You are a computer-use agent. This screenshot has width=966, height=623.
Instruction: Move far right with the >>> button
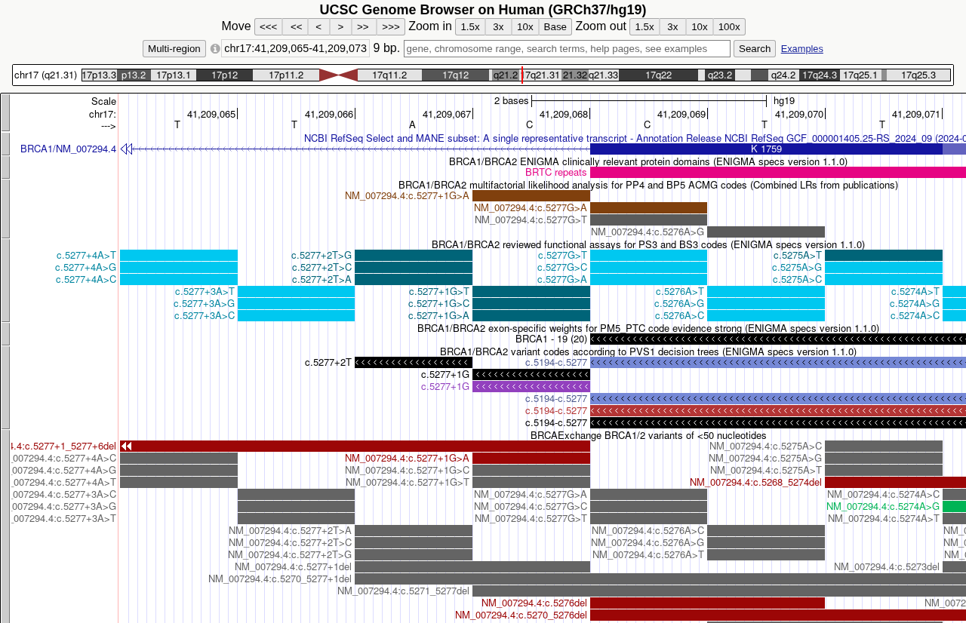[390, 27]
